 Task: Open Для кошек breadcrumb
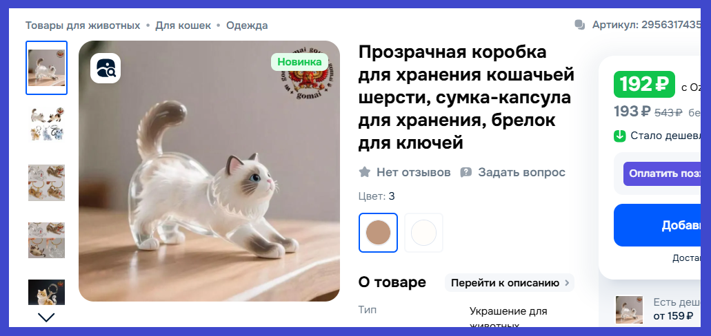pos(183,25)
